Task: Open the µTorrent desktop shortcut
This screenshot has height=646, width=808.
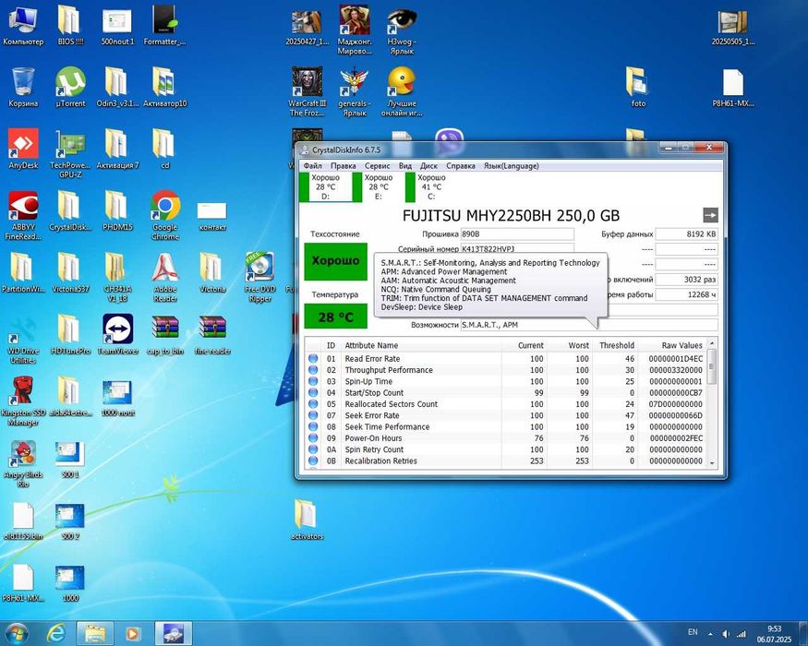Action: 70,85
